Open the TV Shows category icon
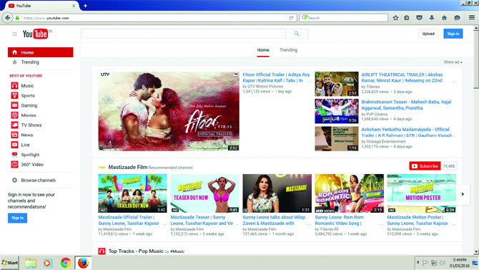The width and height of the screenshot is (479, 270). pos(14,125)
